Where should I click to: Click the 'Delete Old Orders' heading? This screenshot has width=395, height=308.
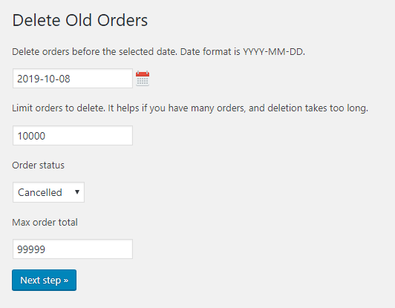tap(80, 20)
